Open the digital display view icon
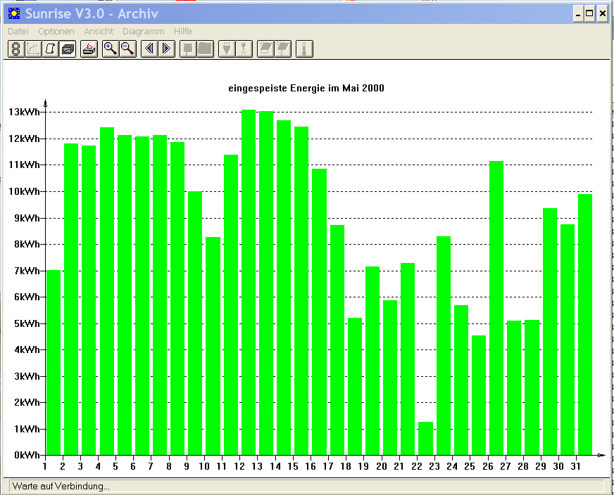 (16, 49)
